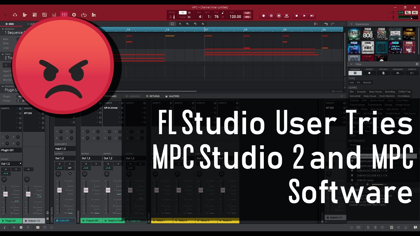Select the Sequence filter icon
The image size is (420, 236).
pyautogui.click(x=398, y=73)
